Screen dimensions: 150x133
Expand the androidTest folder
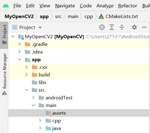pyautogui.click(x=33, y=98)
